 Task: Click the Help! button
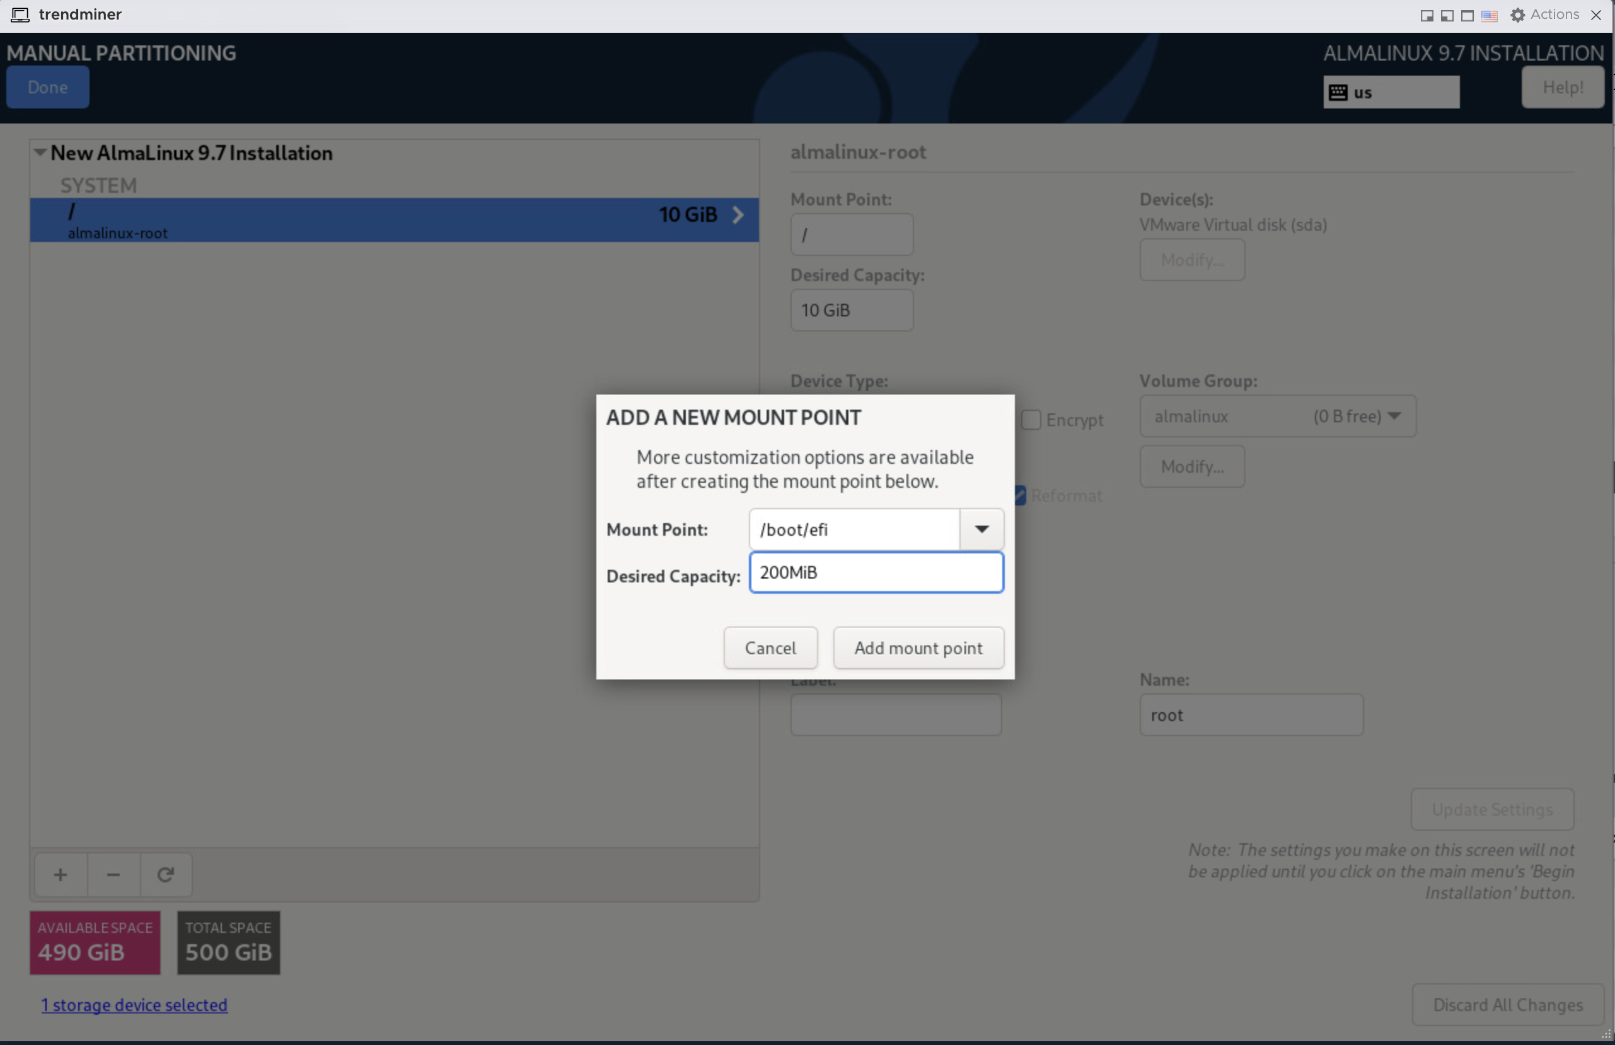(x=1563, y=87)
